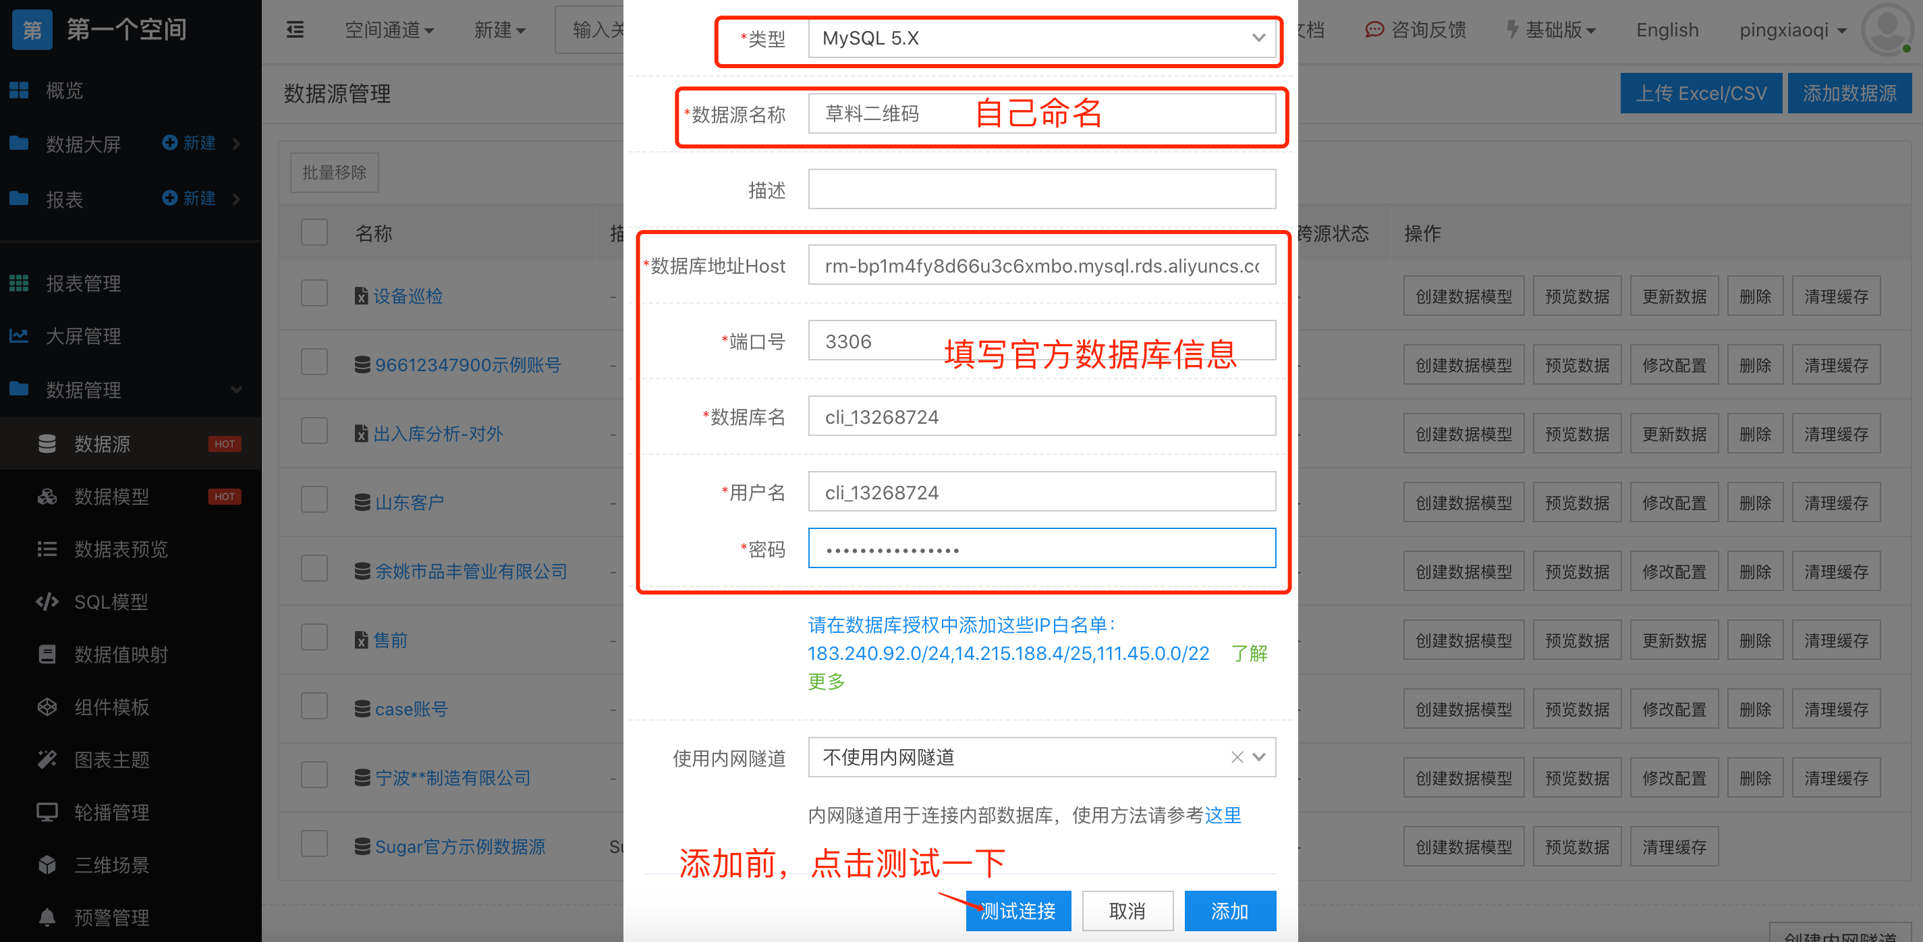The width and height of the screenshot is (1923, 942).
Task: Toggle the select-all checkbox in table header
Action: pos(314,233)
